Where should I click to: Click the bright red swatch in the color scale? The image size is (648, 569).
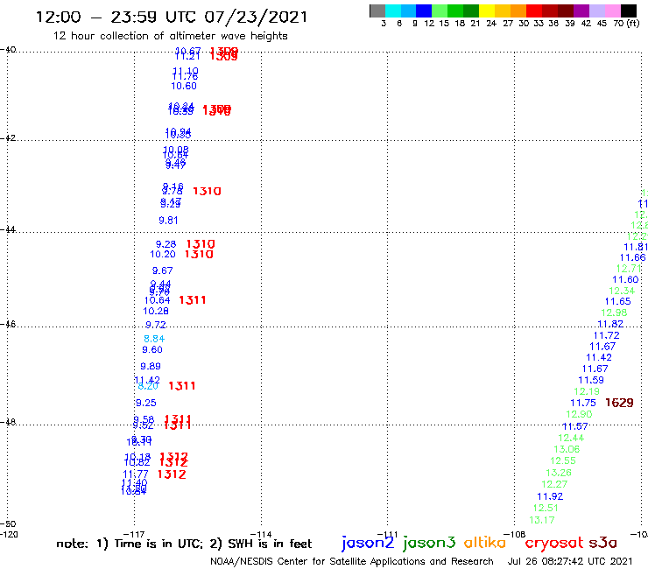534,11
